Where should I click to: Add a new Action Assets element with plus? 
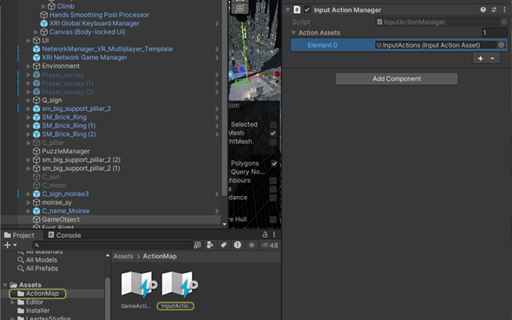pyautogui.click(x=481, y=59)
